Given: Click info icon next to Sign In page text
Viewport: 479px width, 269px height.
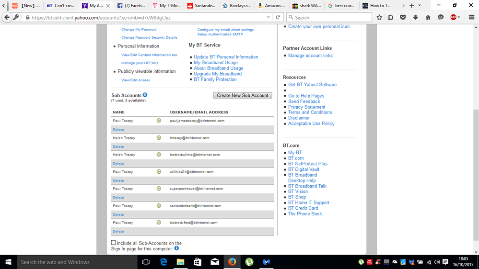Looking at the screenshot, I should click(x=176, y=248).
